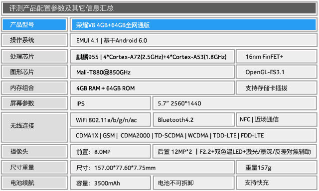This screenshot has height=191, width=319.
Task: Select the '内存组合' label cell
Action: coord(34,88)
